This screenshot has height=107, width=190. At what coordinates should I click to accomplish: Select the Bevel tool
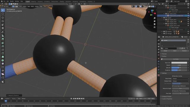click(3, 46)
